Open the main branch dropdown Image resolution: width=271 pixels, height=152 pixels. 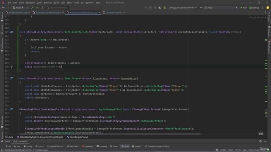[x=18, y=8]
